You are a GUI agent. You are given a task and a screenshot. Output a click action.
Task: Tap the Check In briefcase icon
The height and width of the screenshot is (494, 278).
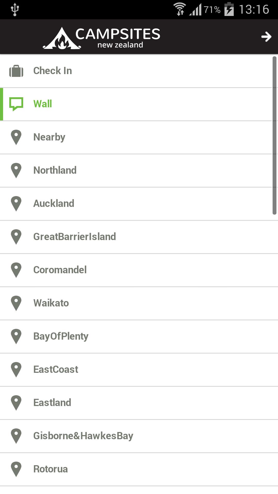[16, 71]
